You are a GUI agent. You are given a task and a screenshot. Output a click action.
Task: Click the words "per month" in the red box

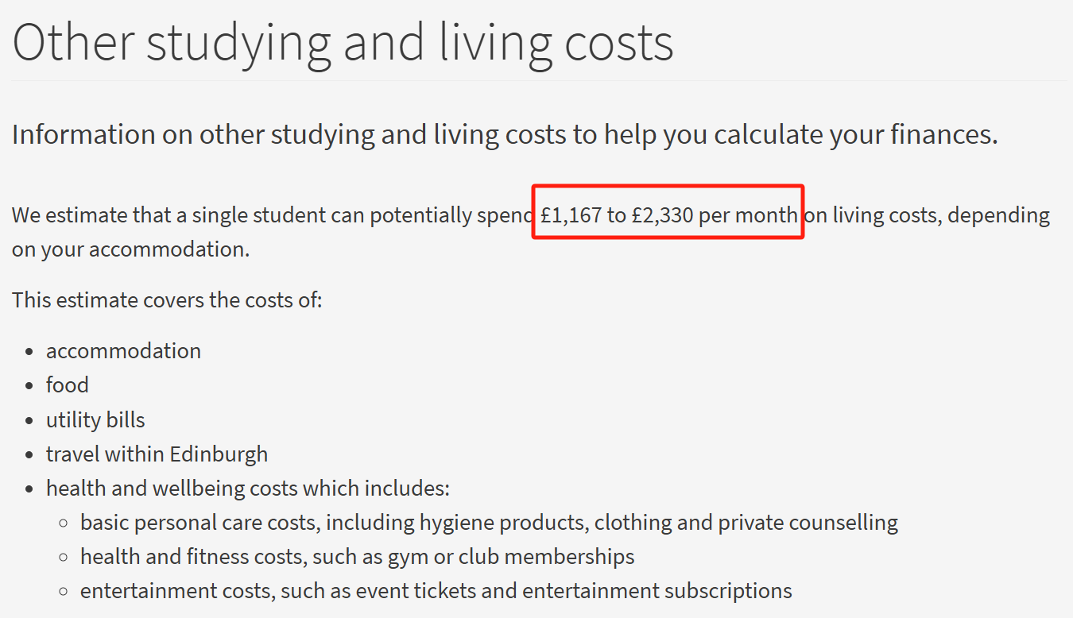(748, 215)
